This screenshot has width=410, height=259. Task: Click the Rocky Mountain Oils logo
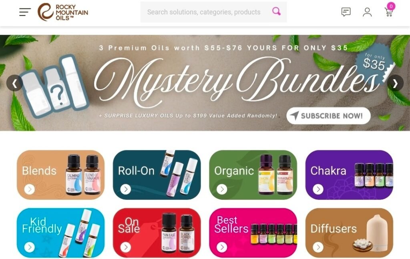[x=63, y=12]
